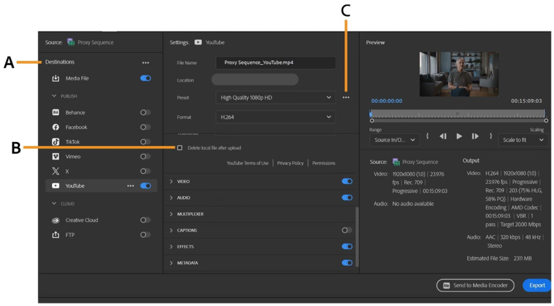
Task: Click the FTP upload icon
Action: 56,235
